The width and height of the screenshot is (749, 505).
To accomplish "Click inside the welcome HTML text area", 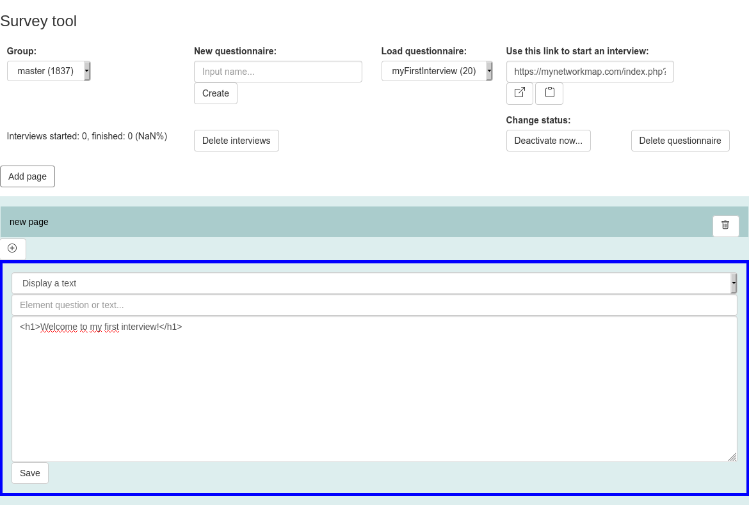I will coord(374,389).
